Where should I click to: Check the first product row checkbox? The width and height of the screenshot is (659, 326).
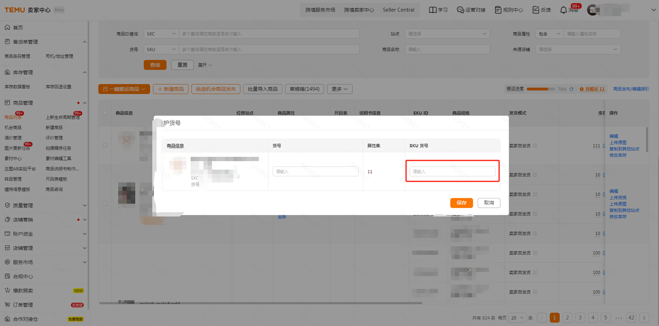[105, 145]
